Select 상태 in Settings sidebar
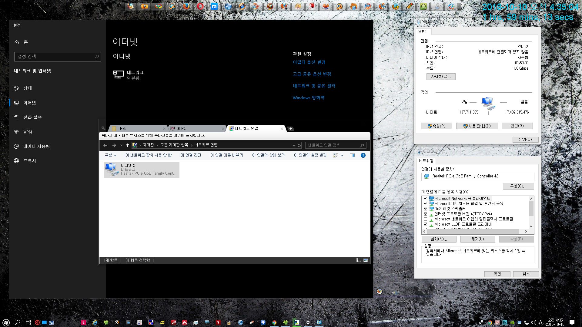This screenshot has width=582, height=327. [57, 88]
